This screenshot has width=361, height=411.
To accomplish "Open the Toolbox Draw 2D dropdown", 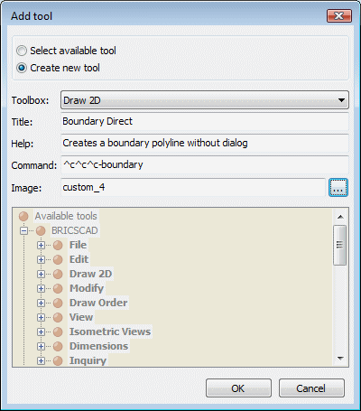I will point(205,100).
